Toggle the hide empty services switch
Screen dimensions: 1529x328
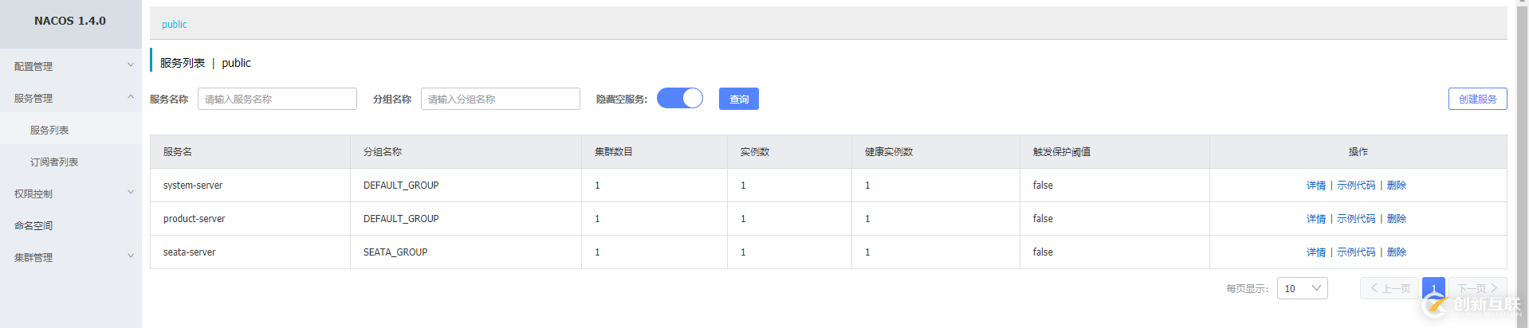point(679,98)
